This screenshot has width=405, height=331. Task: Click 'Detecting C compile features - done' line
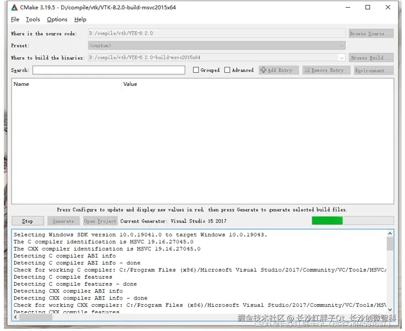click(x=75, y=284)
